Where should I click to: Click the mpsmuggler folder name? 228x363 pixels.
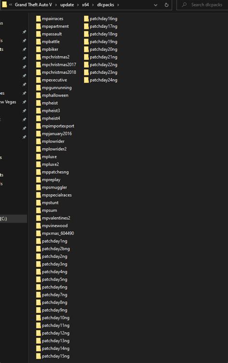click(54, 188)
